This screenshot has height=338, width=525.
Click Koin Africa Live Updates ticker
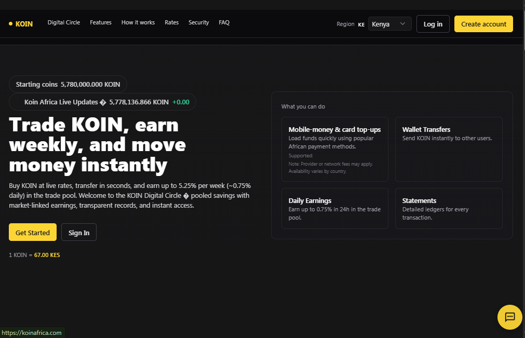click(x=102, y=102)
